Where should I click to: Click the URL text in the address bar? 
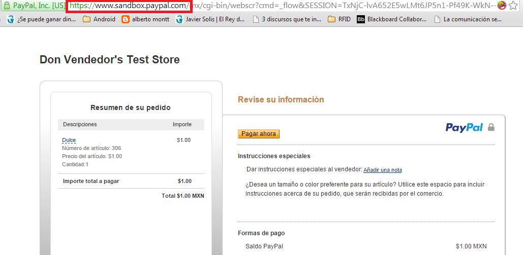[x=283, y=6]
